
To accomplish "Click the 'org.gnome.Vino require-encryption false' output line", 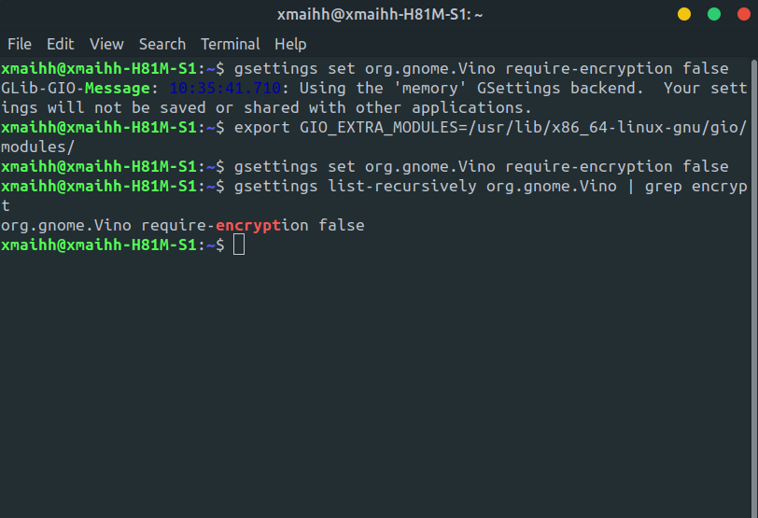I will click(x=182, y=225).
